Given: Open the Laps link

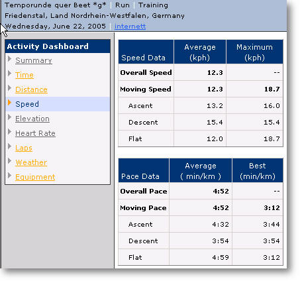Looking at the screenshot, I should 24,148.
